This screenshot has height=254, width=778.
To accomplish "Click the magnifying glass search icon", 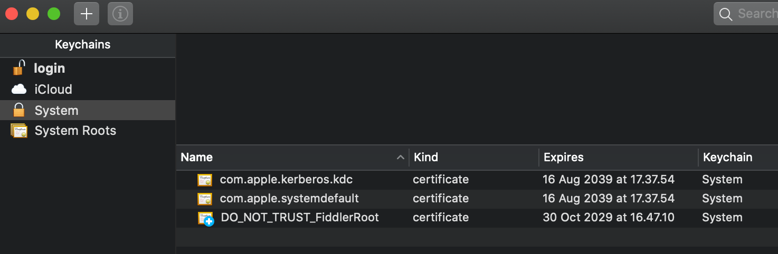I will pyautogui.click(x=726, y=14).
